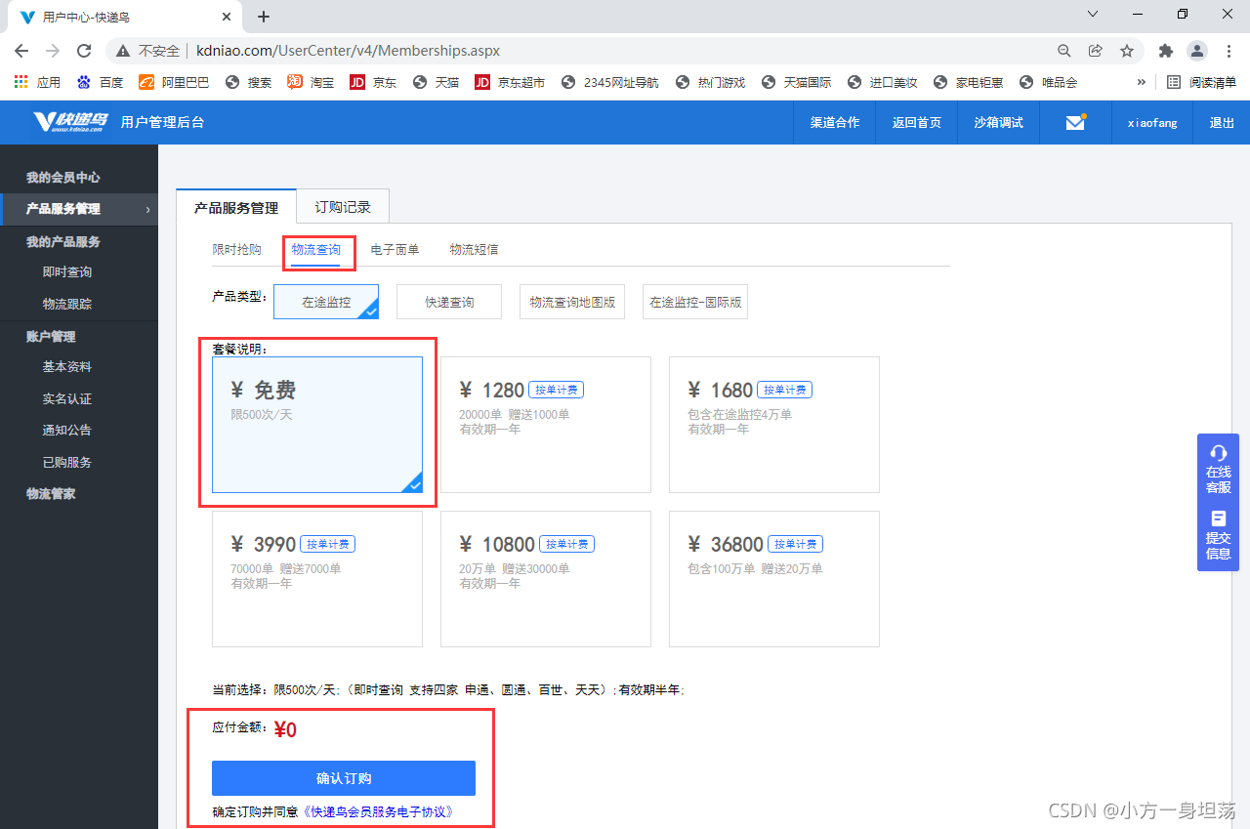Show more bookmarks with » chevron
Image resolution: width=1250 pixels, height=829 pixels.
tap(1141, 82)
